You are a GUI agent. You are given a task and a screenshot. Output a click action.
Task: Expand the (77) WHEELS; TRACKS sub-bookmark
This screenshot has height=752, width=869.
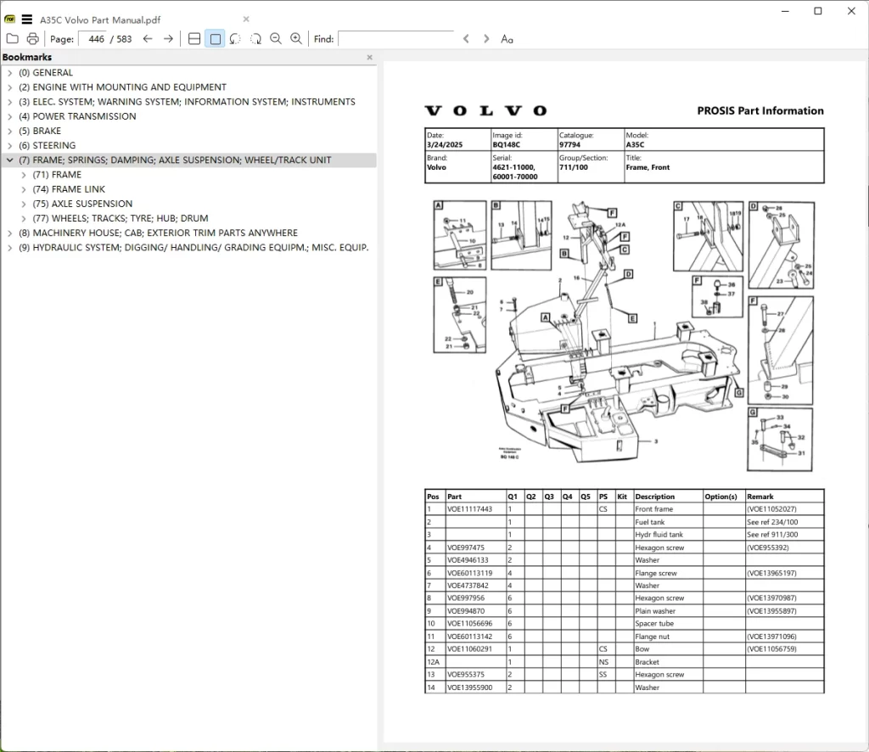23,218
